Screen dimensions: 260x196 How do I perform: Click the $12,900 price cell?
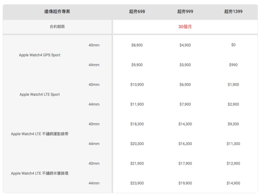pos(233,163)
